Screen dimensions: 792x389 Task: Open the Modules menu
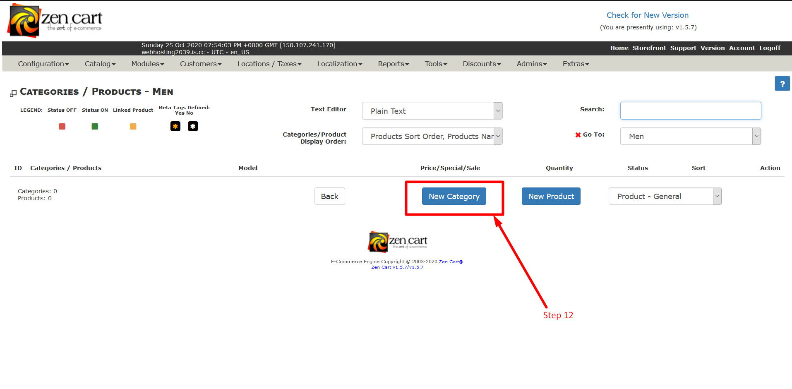pos(148,64)
